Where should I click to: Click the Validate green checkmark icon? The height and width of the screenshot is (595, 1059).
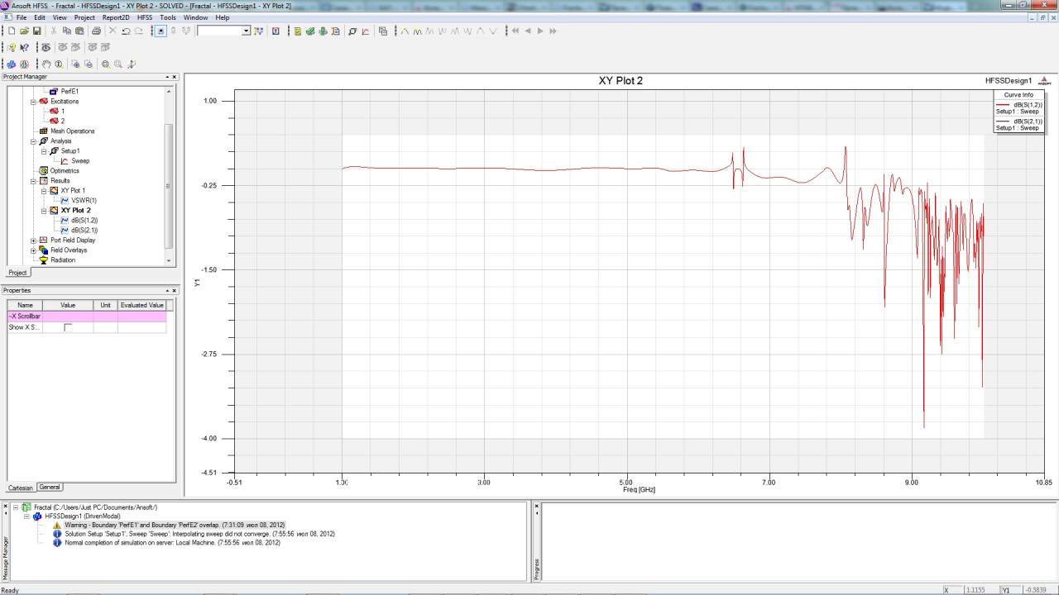(309, 31)
